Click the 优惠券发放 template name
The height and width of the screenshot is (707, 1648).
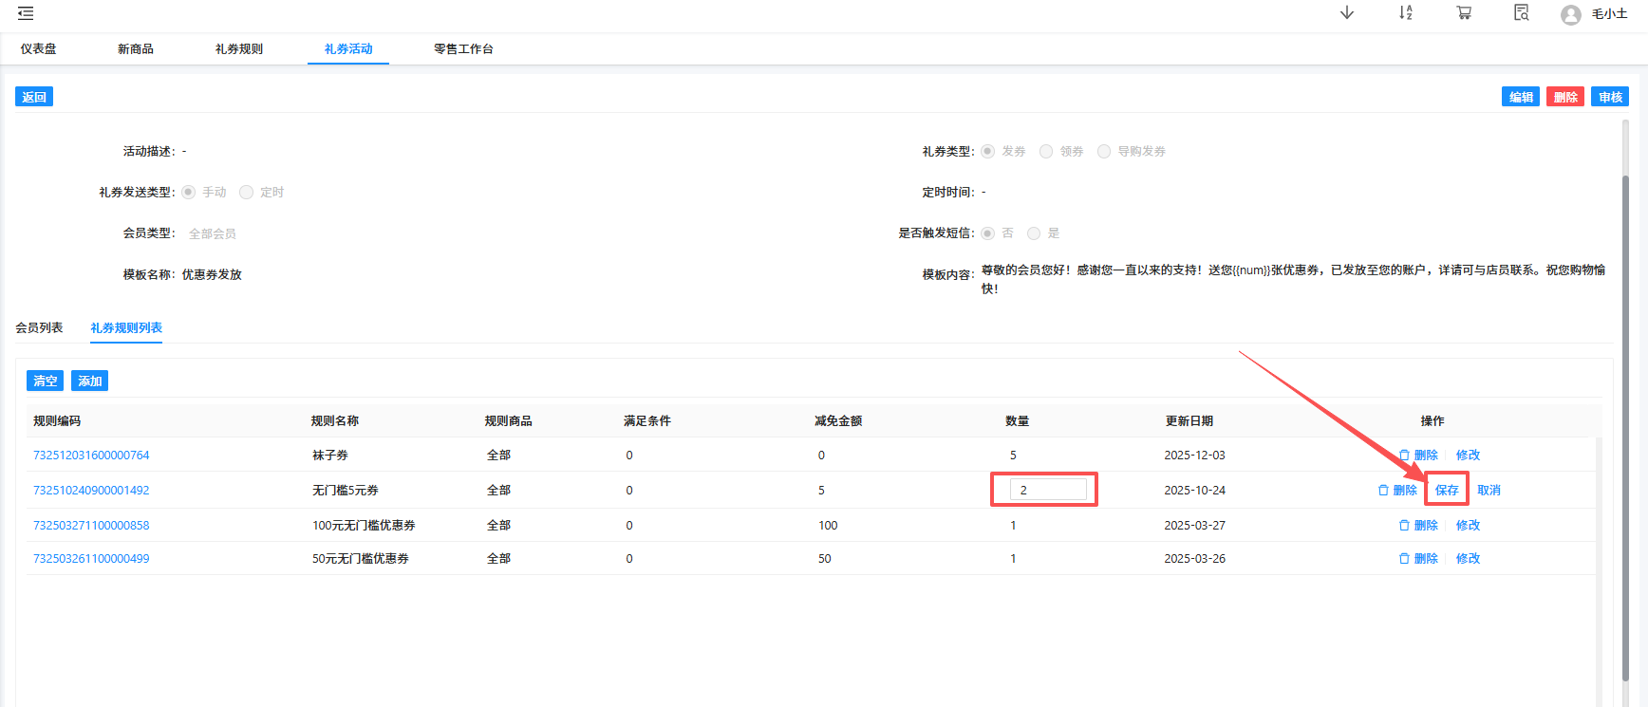tap(212, 274)
